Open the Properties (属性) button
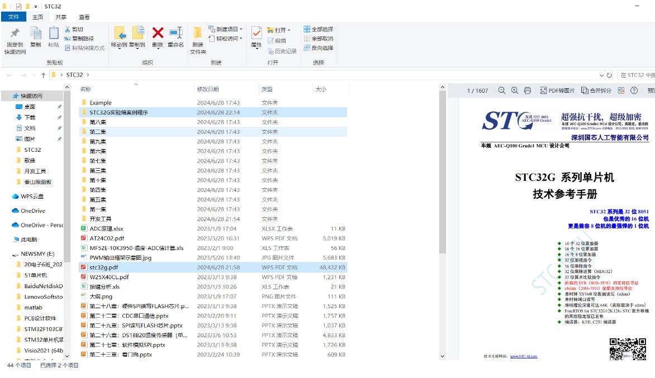Screen dimensions: 655x378 click(257, 37)
